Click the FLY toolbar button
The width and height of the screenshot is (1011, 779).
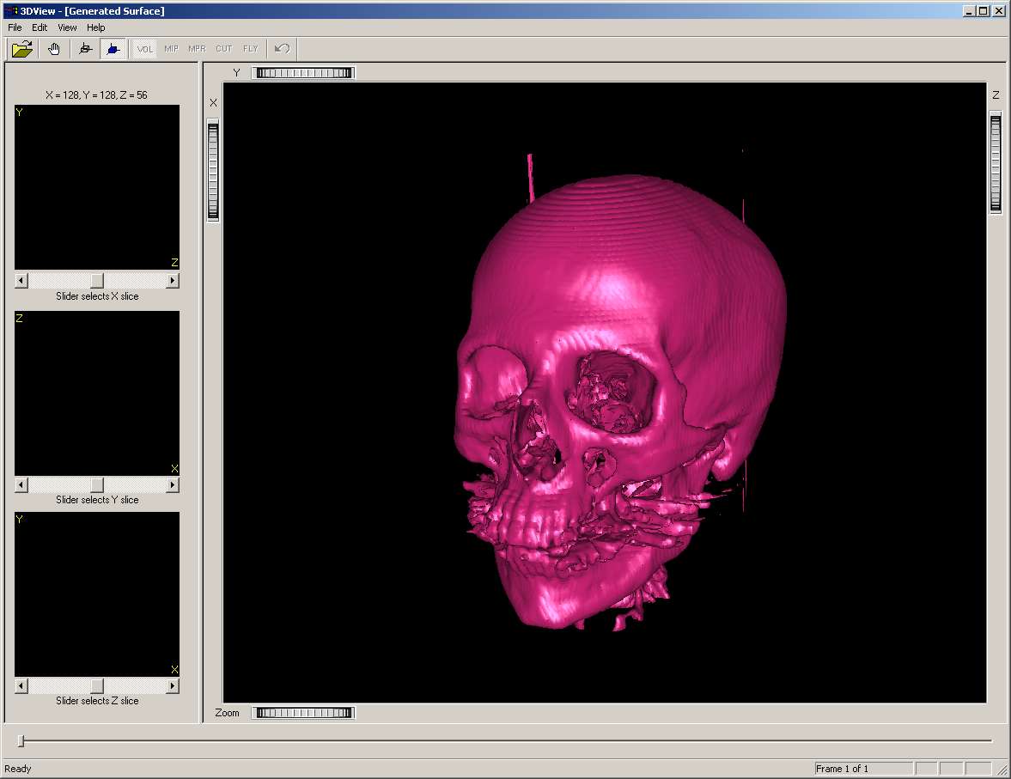pyautogui.click(x=251, y=49)
